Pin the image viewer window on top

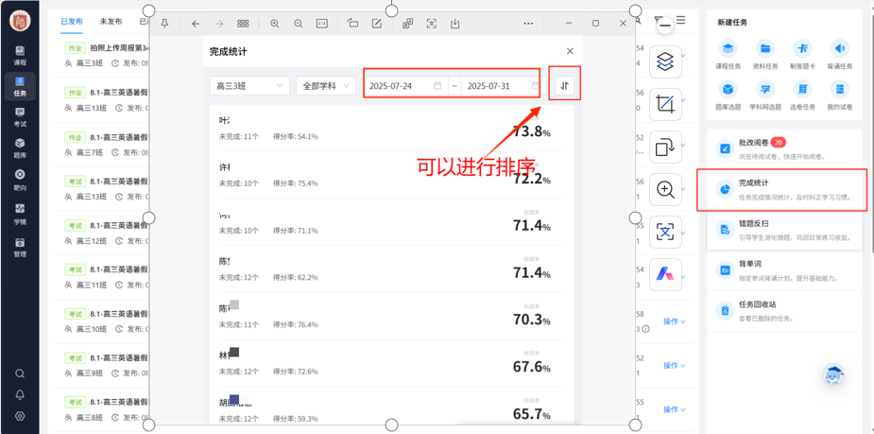pyautogui.click(x=164, y=24)
